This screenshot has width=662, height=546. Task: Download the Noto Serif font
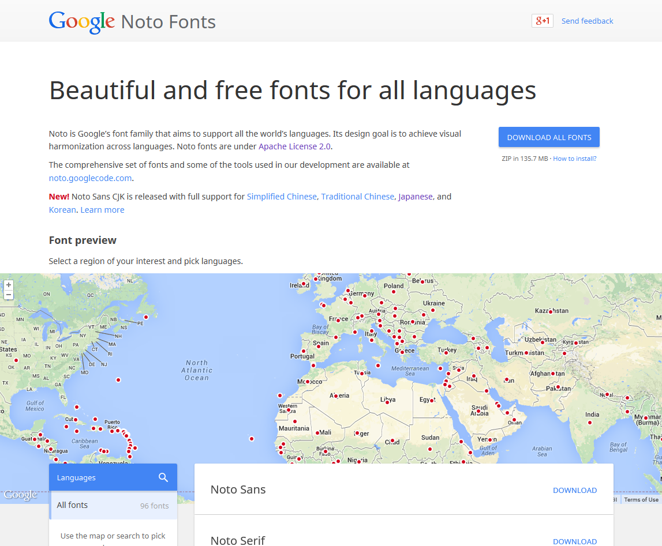tap(575, 541)
